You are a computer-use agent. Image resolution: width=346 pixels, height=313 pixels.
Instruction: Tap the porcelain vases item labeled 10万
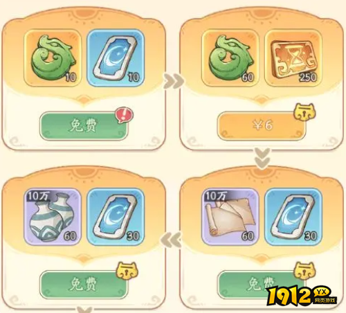click(x=53, y=217)
